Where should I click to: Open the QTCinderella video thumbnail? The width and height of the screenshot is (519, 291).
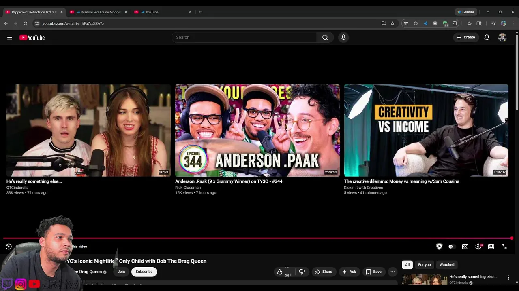click(88, 131)
